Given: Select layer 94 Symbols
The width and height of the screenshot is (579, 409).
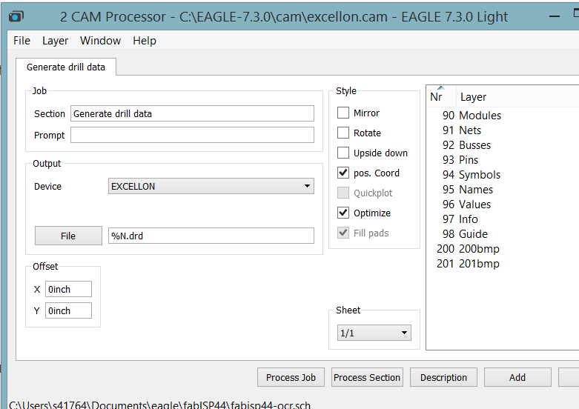Looking at the screenshot, I should tap(503, 175).
